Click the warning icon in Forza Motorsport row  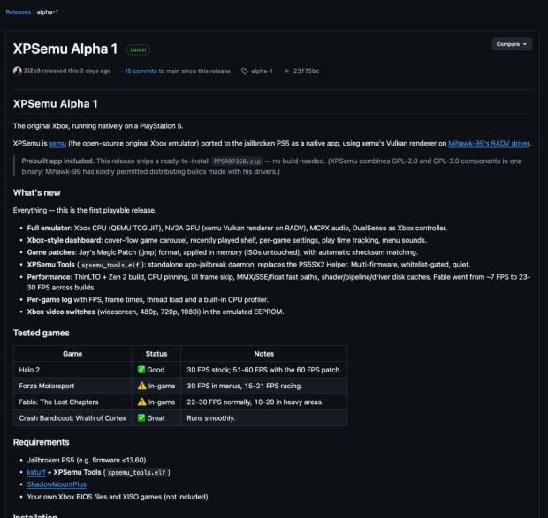point(142,386)
